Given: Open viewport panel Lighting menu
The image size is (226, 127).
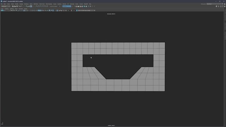Looking at the screenshot, I should (x=12, y=9).
